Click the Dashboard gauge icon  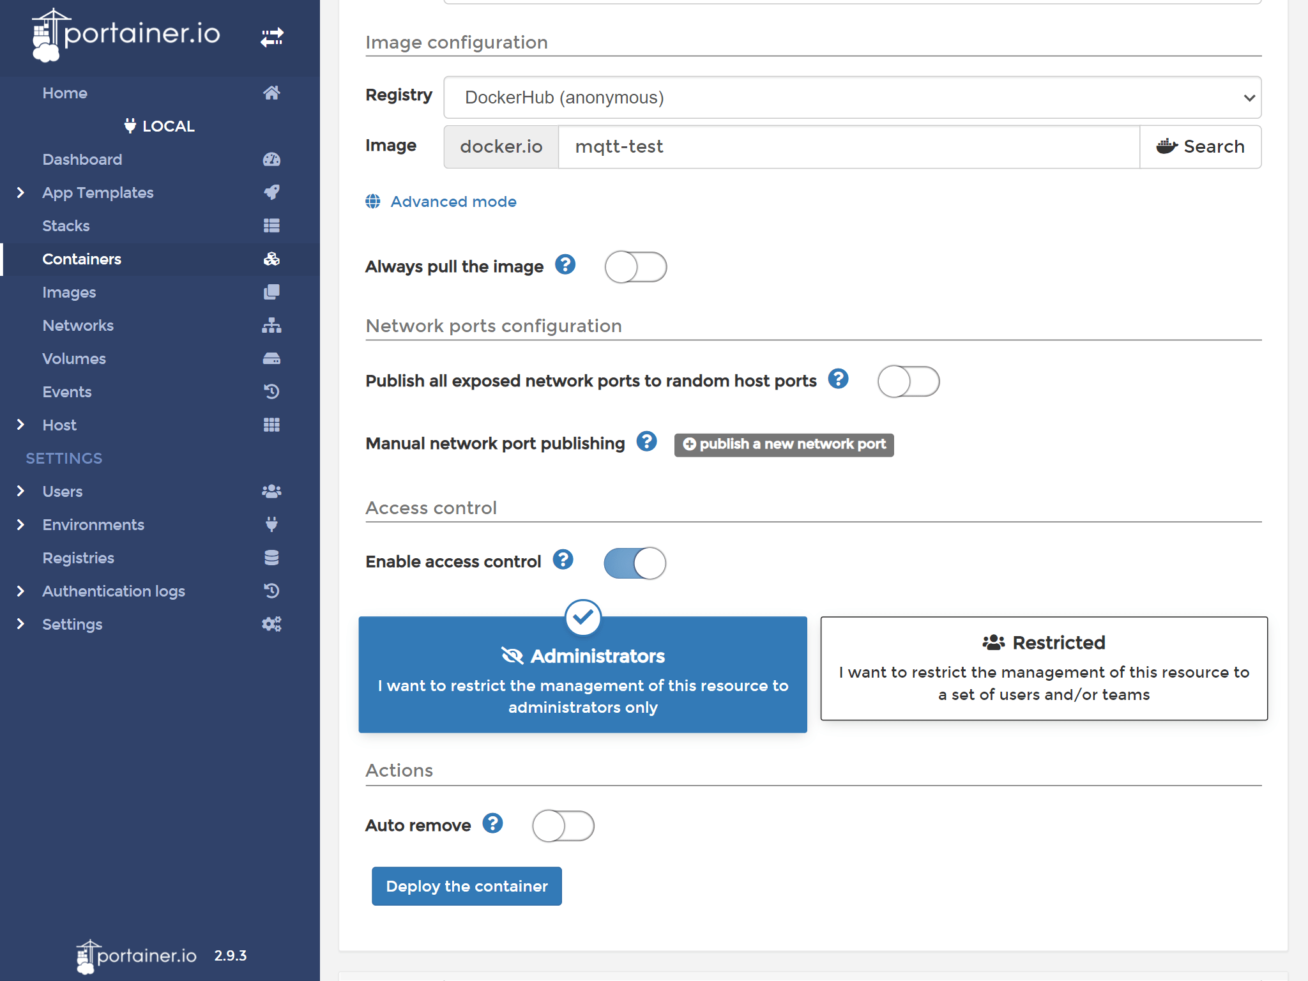pos(271,160)
